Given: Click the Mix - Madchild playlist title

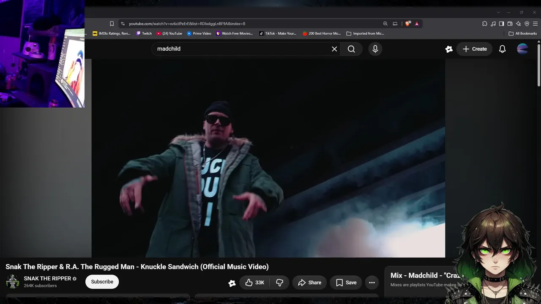Looking at the screenshot, I should click(x=427, y=275).
